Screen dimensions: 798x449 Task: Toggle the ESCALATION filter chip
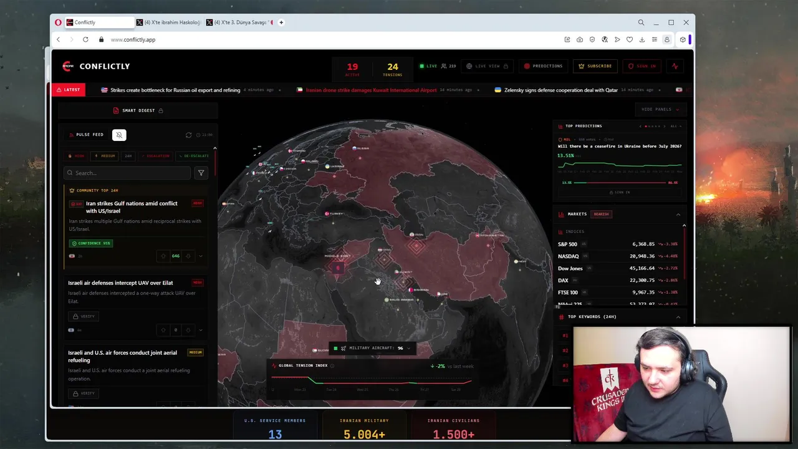click(x=156, y=156)
